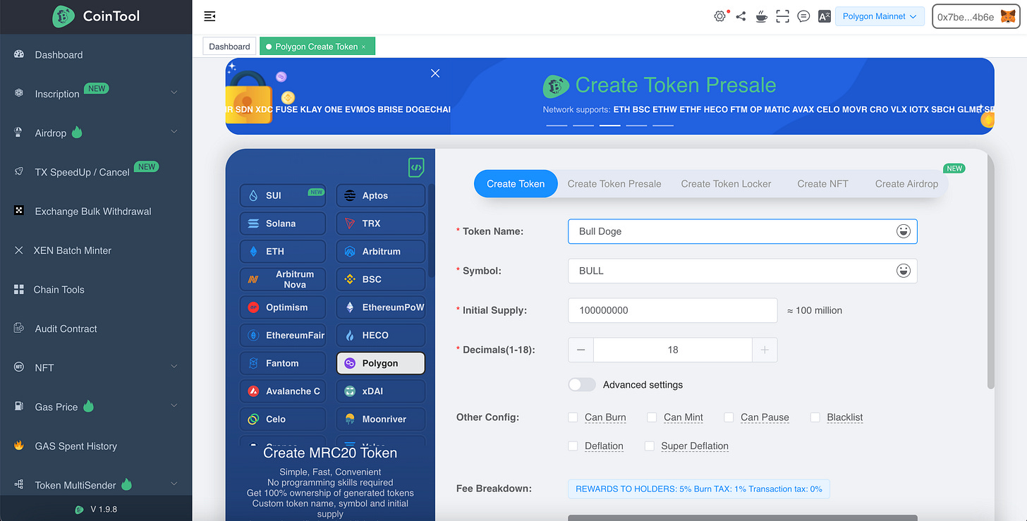Click the Symbol input field
This screenshot has height=521, width=1027.
point(742,271)
